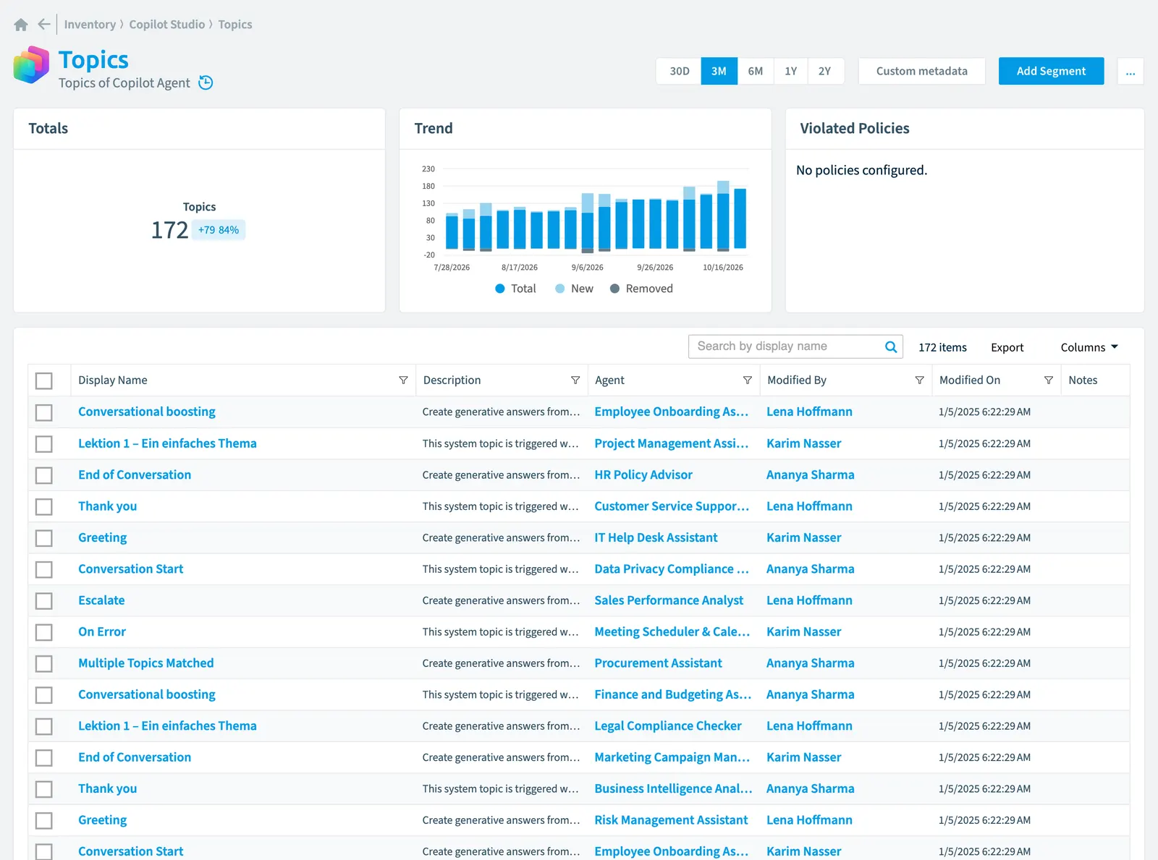The image size is (1158, 860).
Task: Open the Multiple Topics Matched topic link
Action: [x=146, y=663]
